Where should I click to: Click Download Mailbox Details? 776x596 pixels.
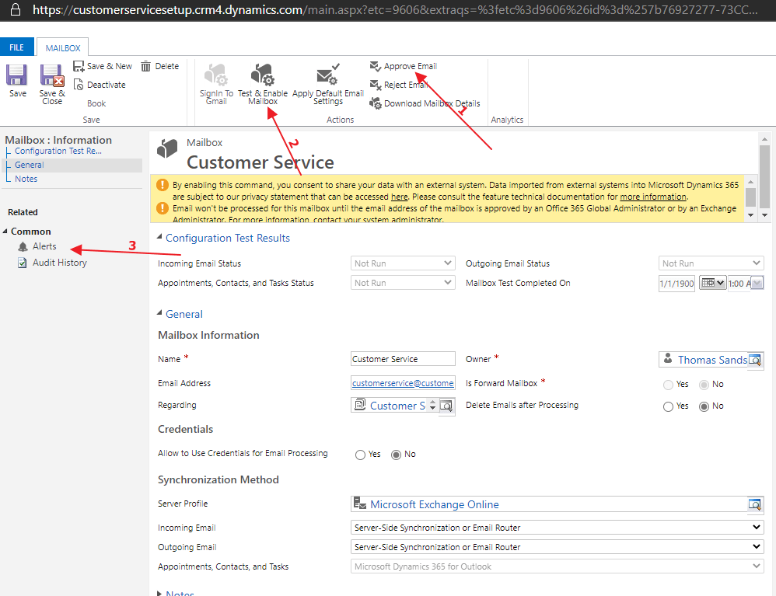(431, 103)
